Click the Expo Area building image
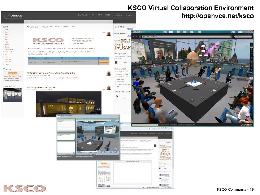The width and height of the screenshot is (260, 195). 69,104
